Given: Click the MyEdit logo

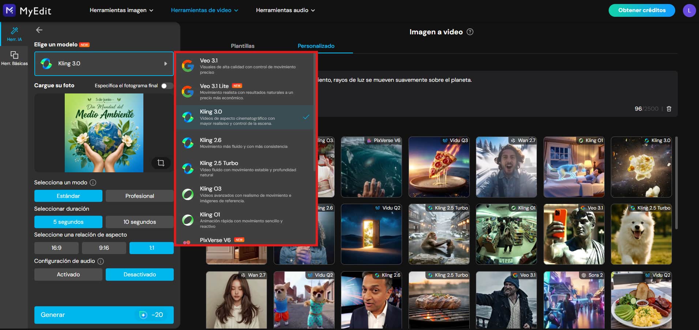Looking at the screenshot, I should [27, 11].
